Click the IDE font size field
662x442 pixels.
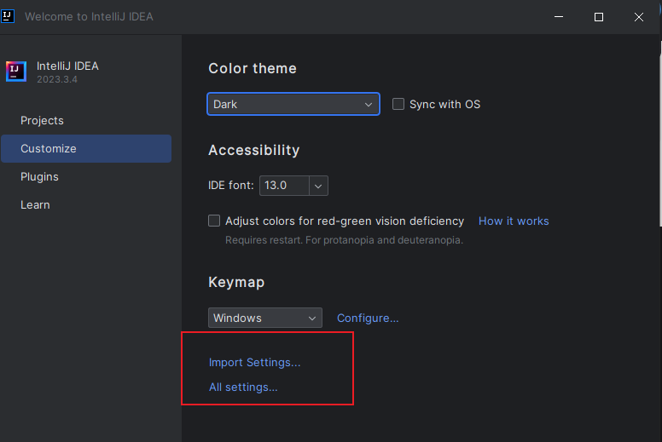(284, 186)
